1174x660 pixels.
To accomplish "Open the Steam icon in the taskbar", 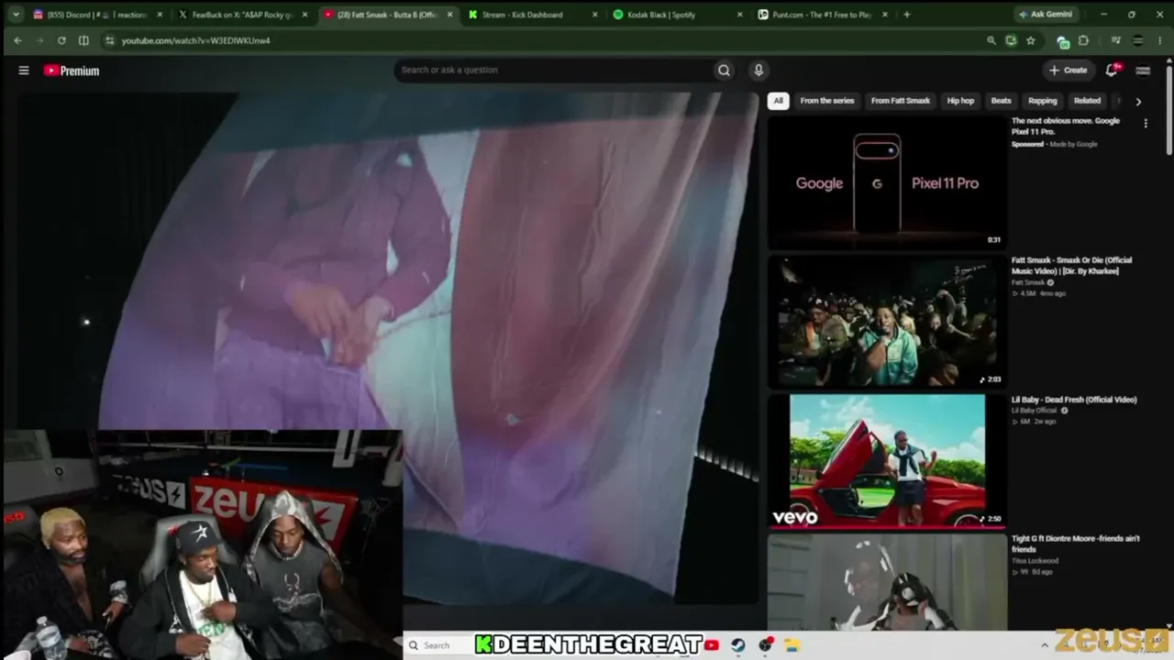I will click(738, 645).
